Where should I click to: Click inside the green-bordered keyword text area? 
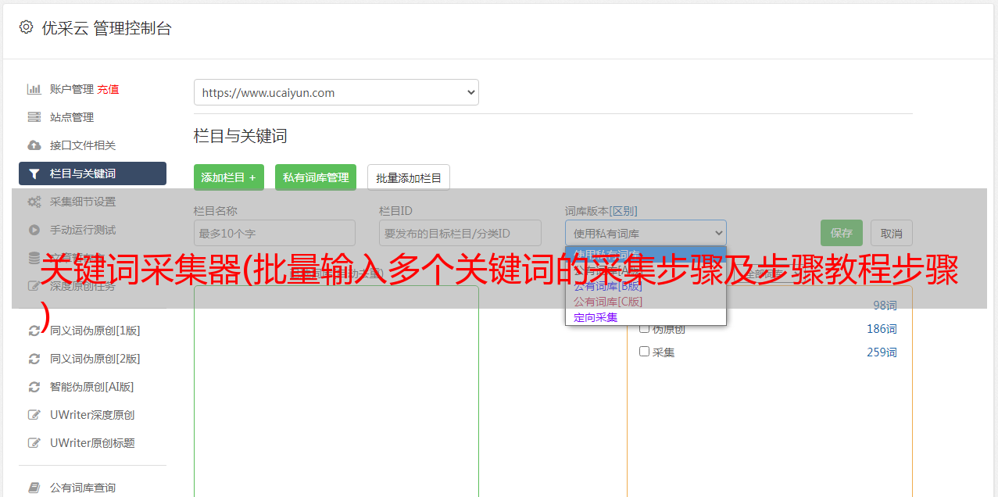[x=336, y=391]
